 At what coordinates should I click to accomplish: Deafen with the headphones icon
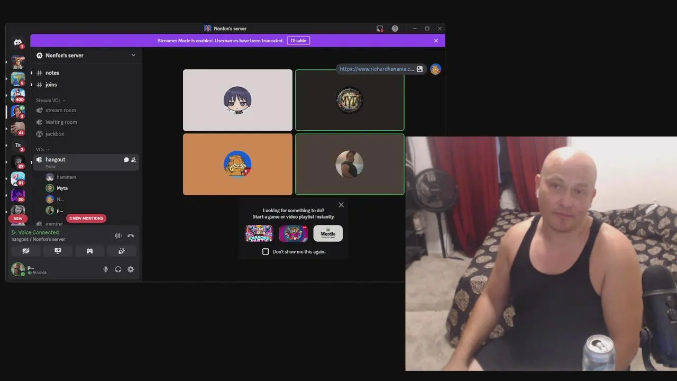point(118,269)
